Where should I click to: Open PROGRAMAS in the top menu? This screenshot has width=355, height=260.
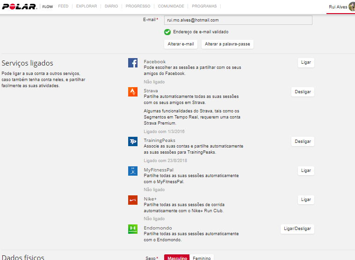(204, 7)
